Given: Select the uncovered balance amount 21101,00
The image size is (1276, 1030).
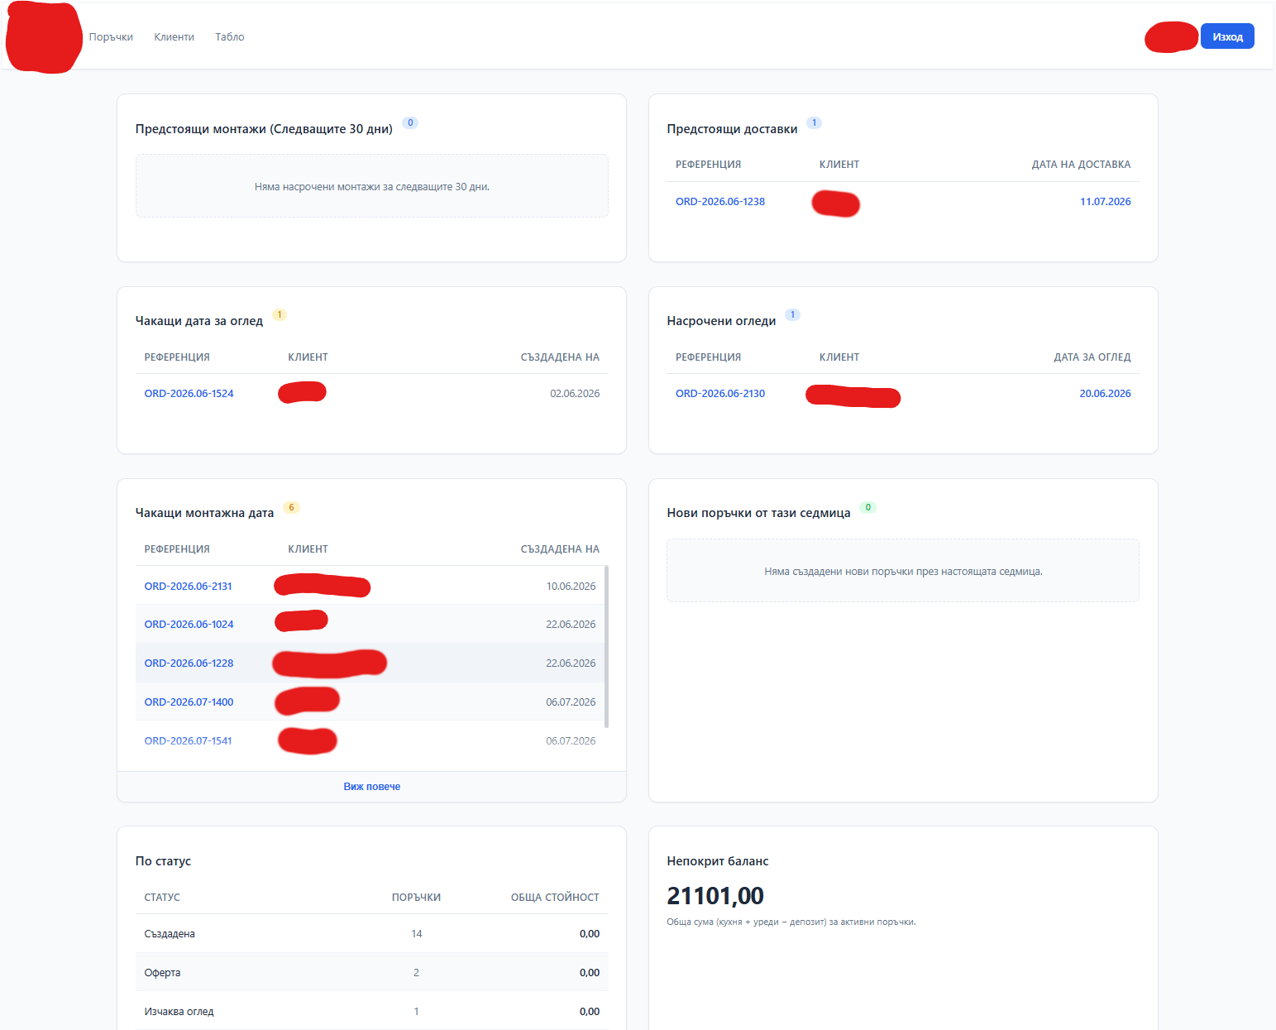Looking at the screenshot, I should coord(715,896).
